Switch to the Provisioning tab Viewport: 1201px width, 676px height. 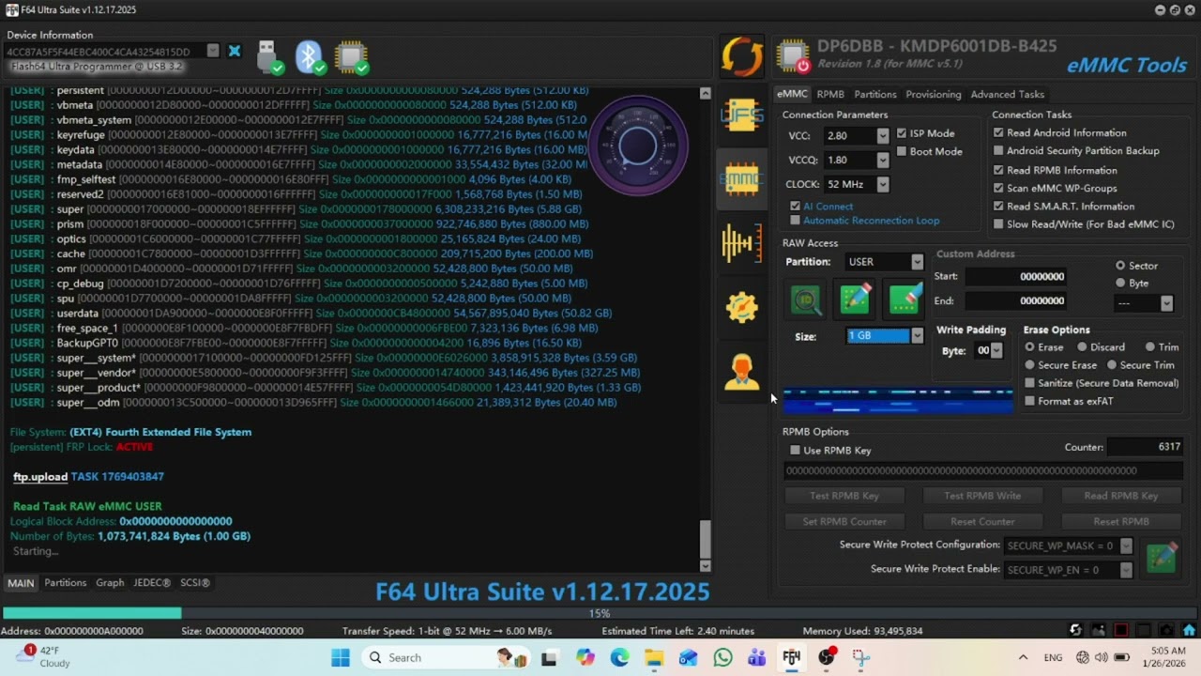933,94
